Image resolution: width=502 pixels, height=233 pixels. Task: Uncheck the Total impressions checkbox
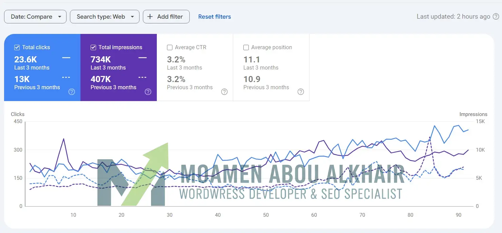point(93,47)
